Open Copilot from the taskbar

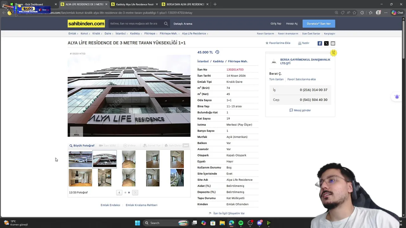204,223
